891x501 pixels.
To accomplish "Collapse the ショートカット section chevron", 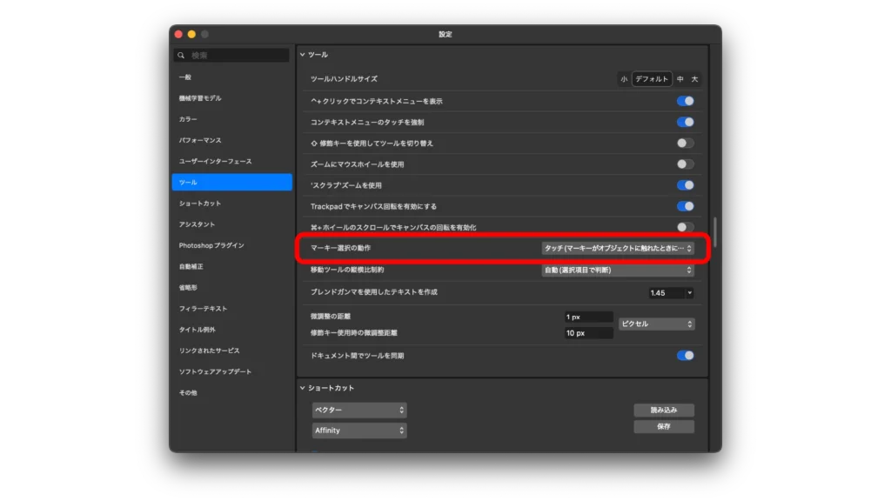I will tap(303, 388).
